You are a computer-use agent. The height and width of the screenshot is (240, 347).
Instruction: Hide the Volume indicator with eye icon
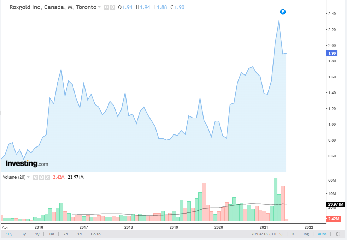pyautogui.click(x=36, y=177)
